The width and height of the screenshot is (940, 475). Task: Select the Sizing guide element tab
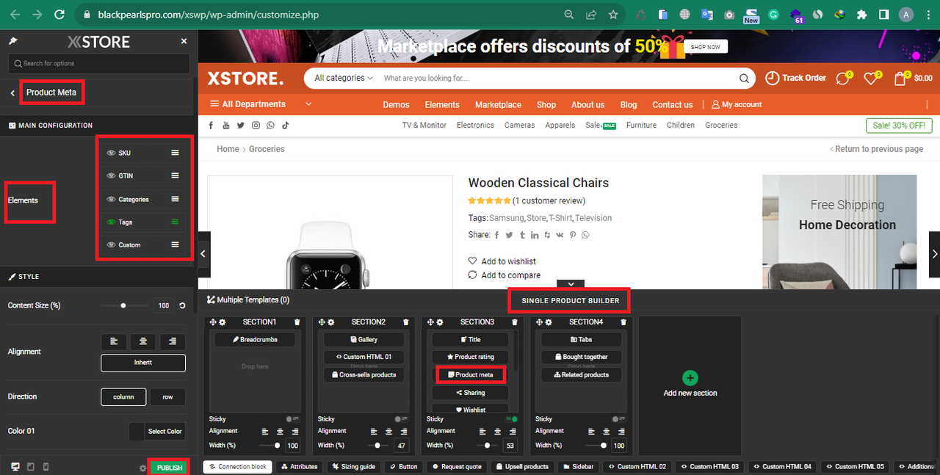coord(353,466)
